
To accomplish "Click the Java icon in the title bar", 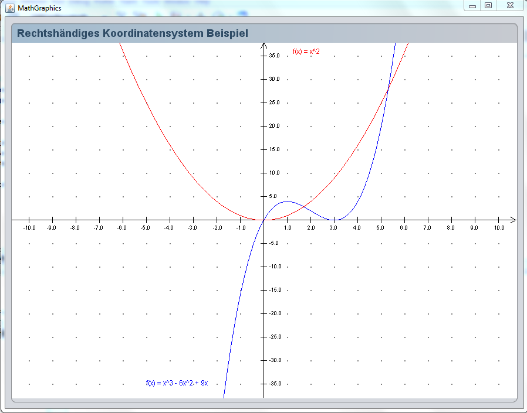I will pyautogui.click(x=10, y=8).
